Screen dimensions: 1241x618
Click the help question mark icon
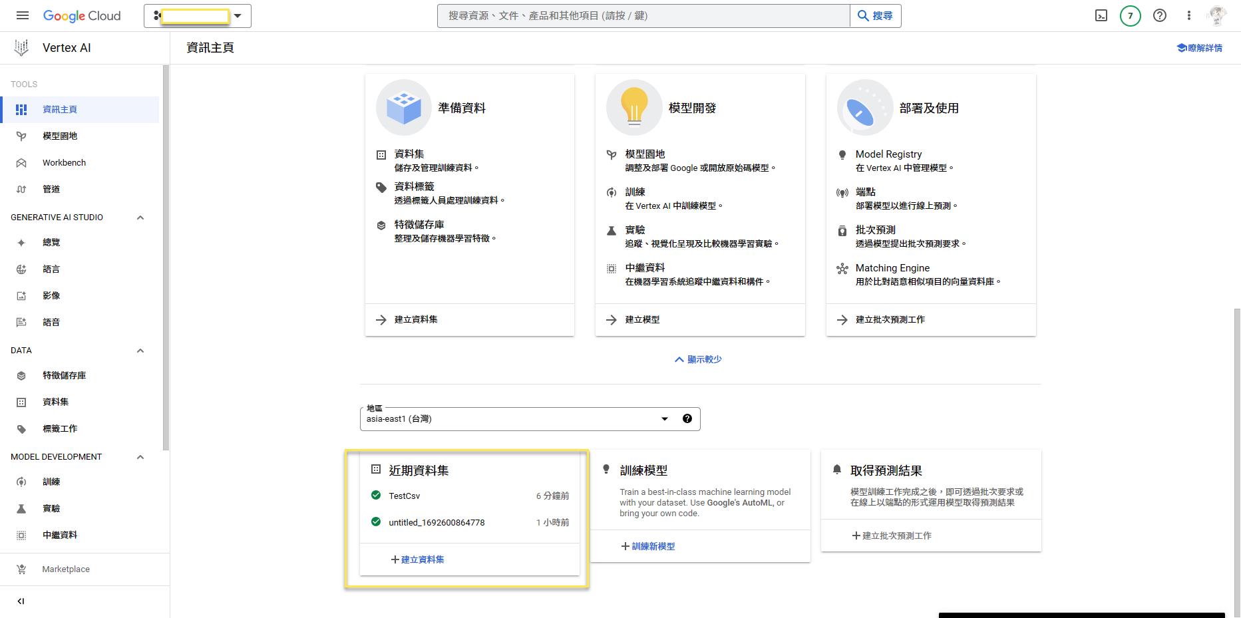1160,16
